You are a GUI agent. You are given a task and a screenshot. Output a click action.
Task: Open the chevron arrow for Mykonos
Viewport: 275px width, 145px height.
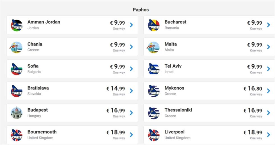tap(268, 91)
